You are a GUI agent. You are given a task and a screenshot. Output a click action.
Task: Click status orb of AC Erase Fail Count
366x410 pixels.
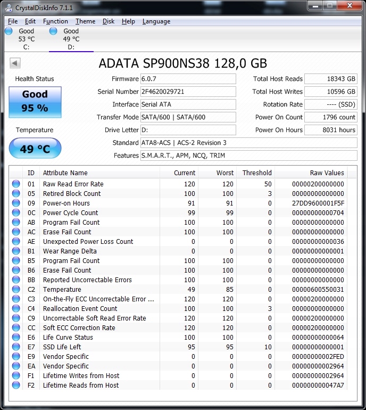coord(16,232)
